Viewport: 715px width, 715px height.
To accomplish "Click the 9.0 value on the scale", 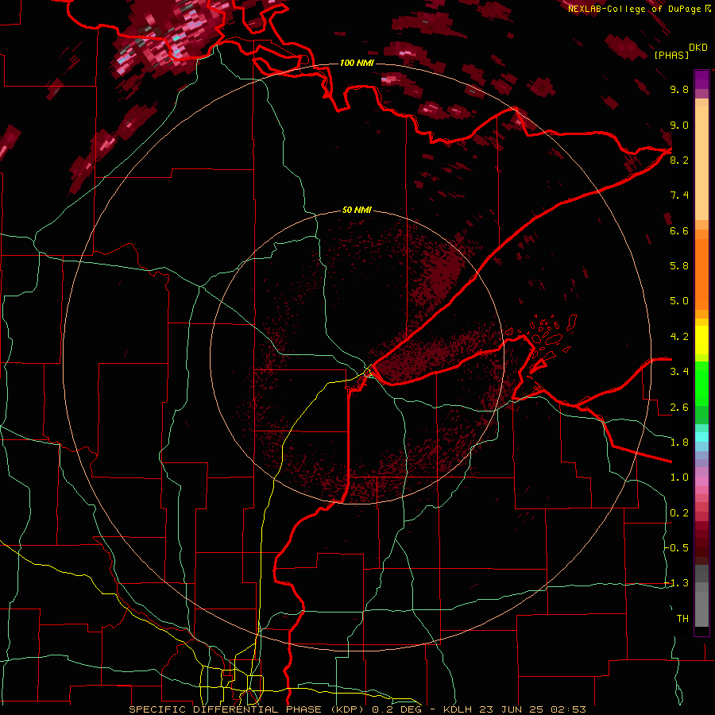I will (x=679, y=125).
